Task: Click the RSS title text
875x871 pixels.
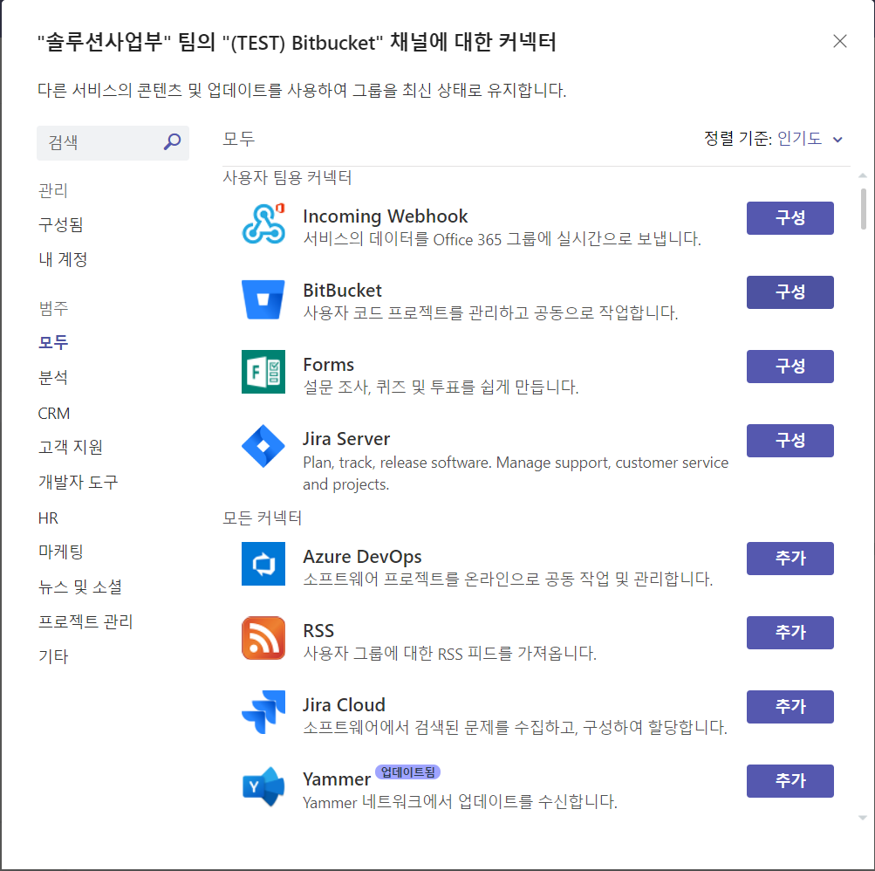Action: tap(318, 631)
